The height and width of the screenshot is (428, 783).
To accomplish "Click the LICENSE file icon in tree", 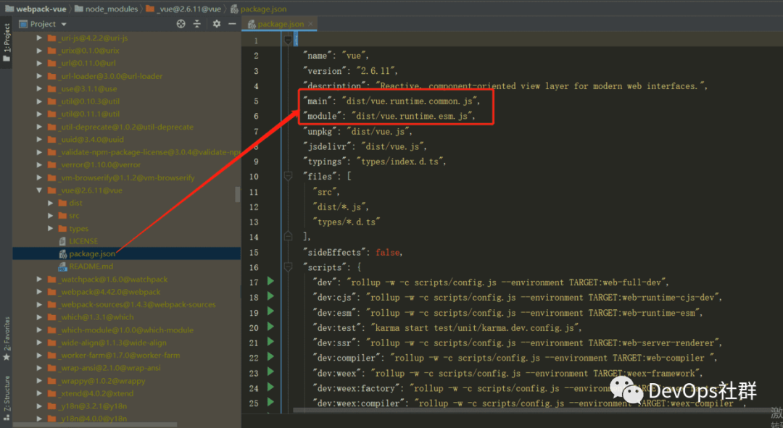I will [x=62, y=241].
